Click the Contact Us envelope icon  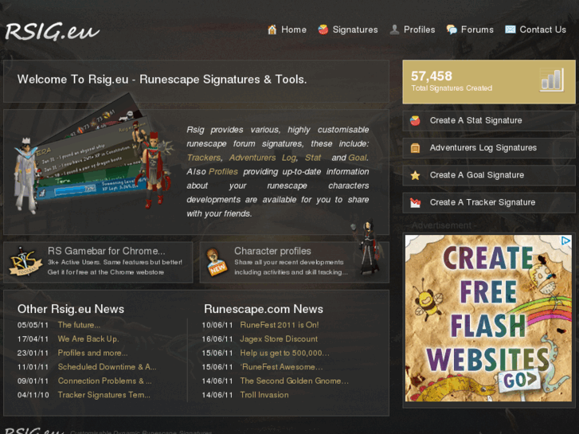click(511, 29)
